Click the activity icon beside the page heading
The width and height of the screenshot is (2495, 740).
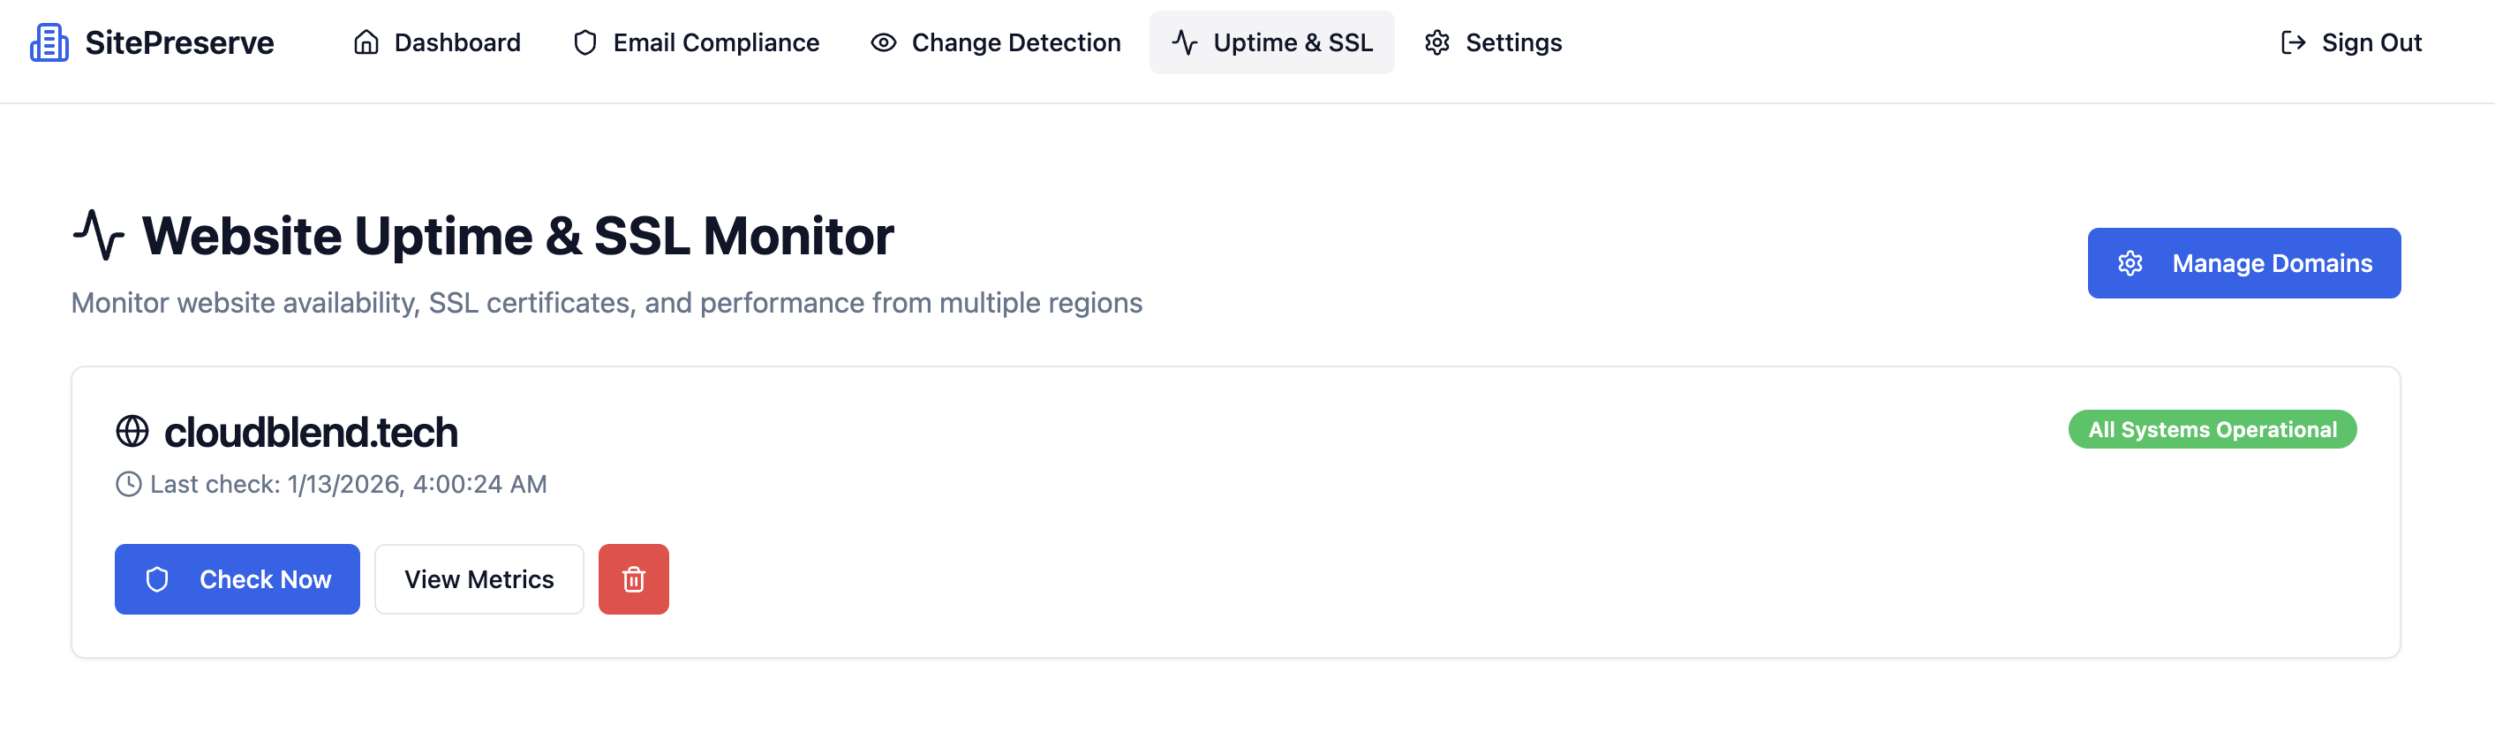tap(99, 236)
